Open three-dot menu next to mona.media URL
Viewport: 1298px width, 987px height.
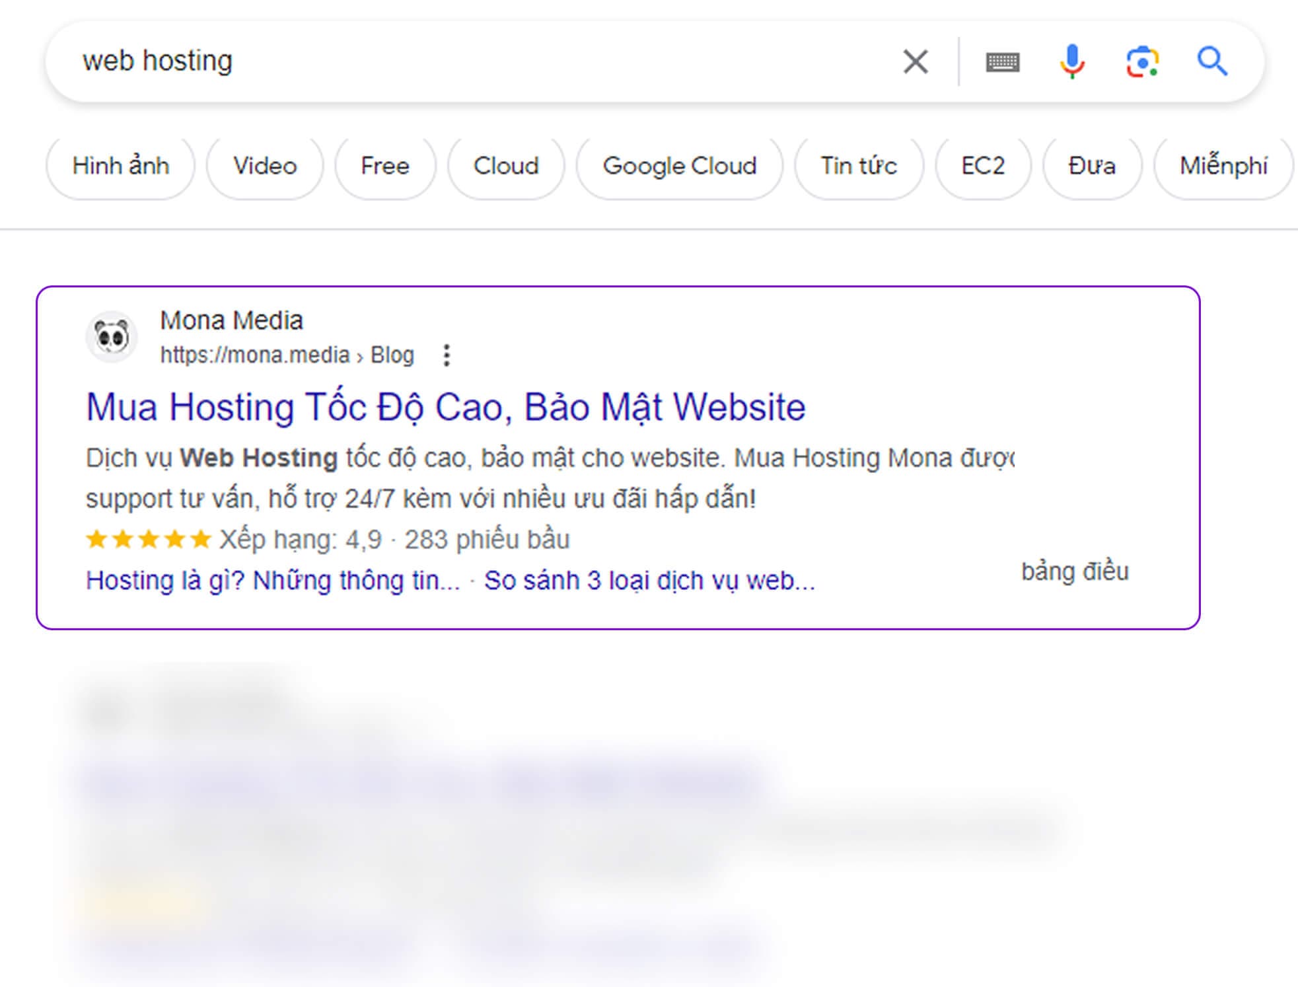(x=447, y=355)
